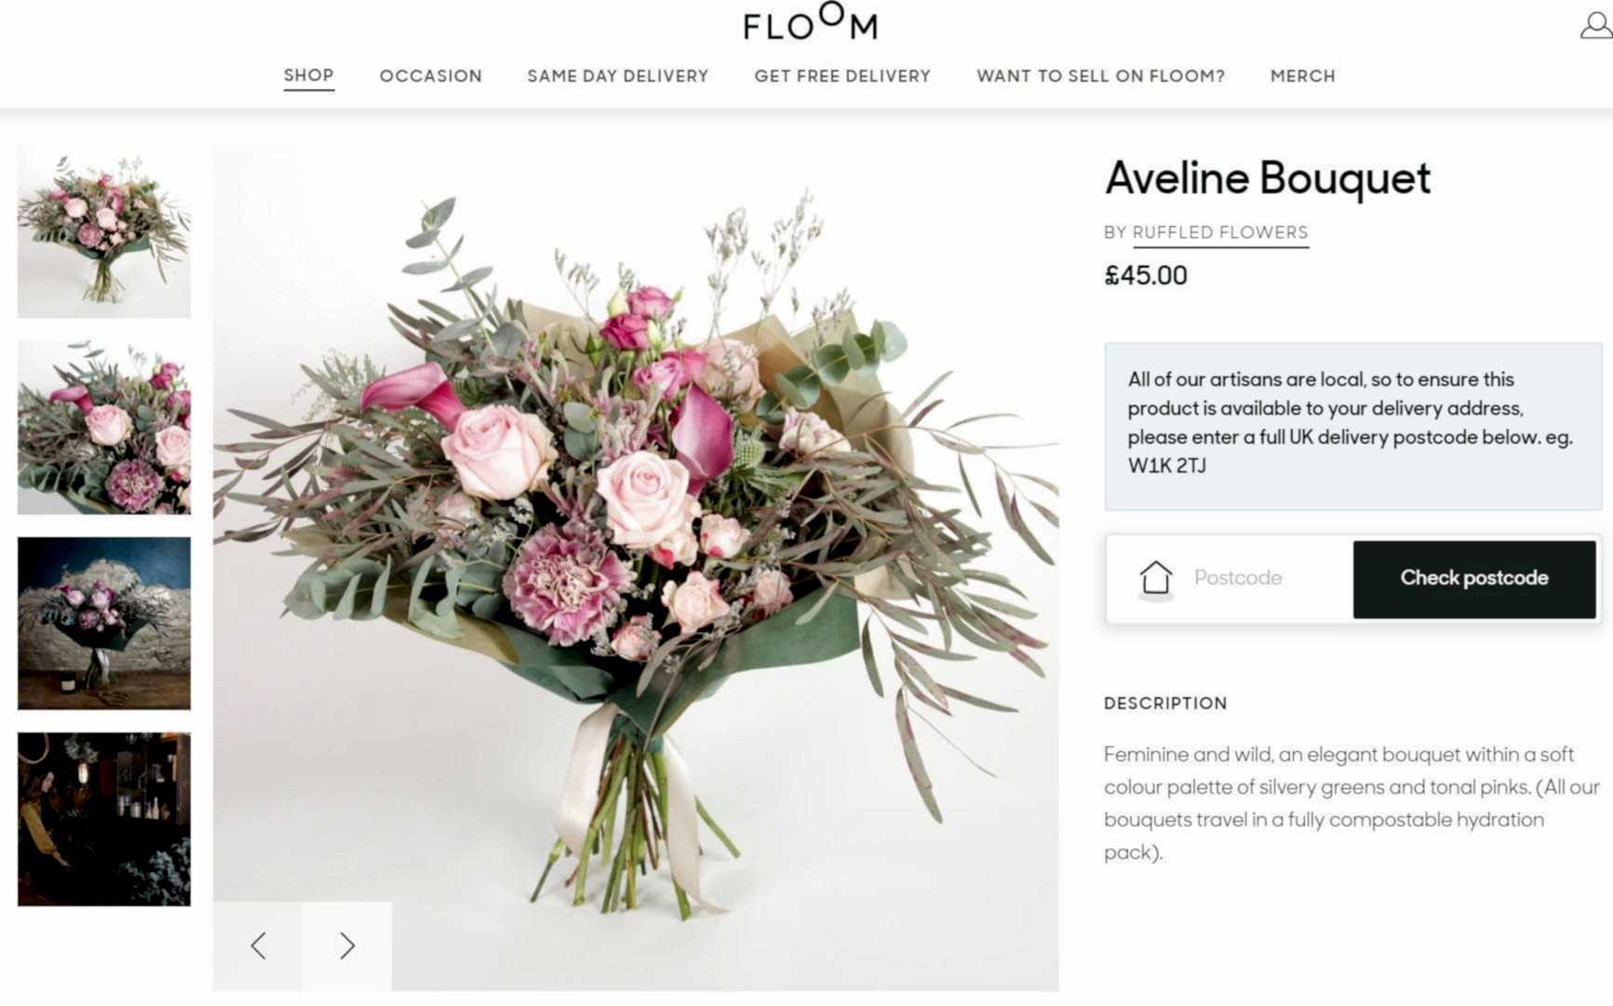Open Same Day Delivery page
Viewport: 1613px width, 1006px height.
click(x=618, y=76)
